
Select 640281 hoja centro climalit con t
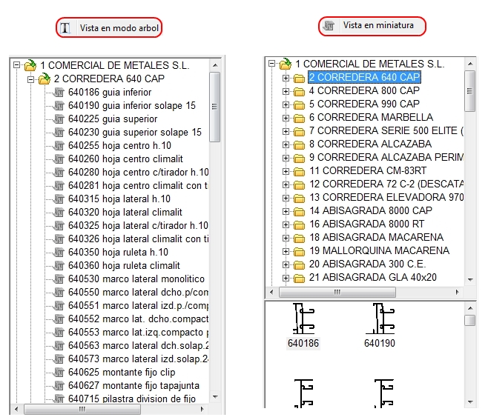138,186
